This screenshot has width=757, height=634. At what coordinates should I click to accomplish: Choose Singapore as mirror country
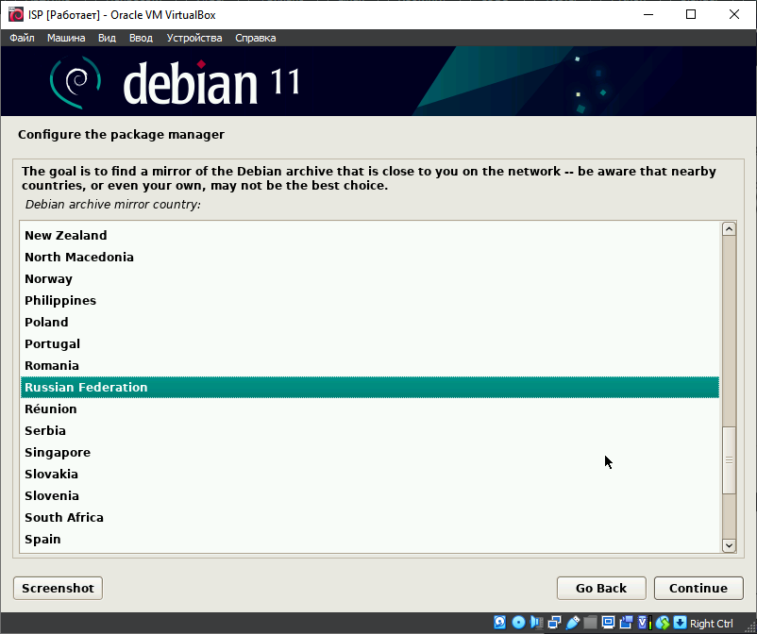coord(58,452)
